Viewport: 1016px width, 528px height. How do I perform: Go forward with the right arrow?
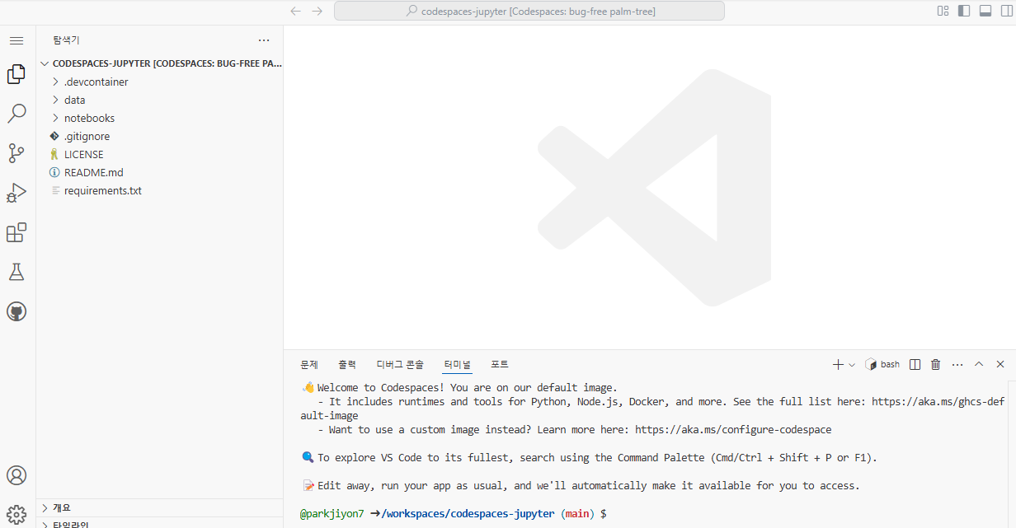[x=317, y=11]
